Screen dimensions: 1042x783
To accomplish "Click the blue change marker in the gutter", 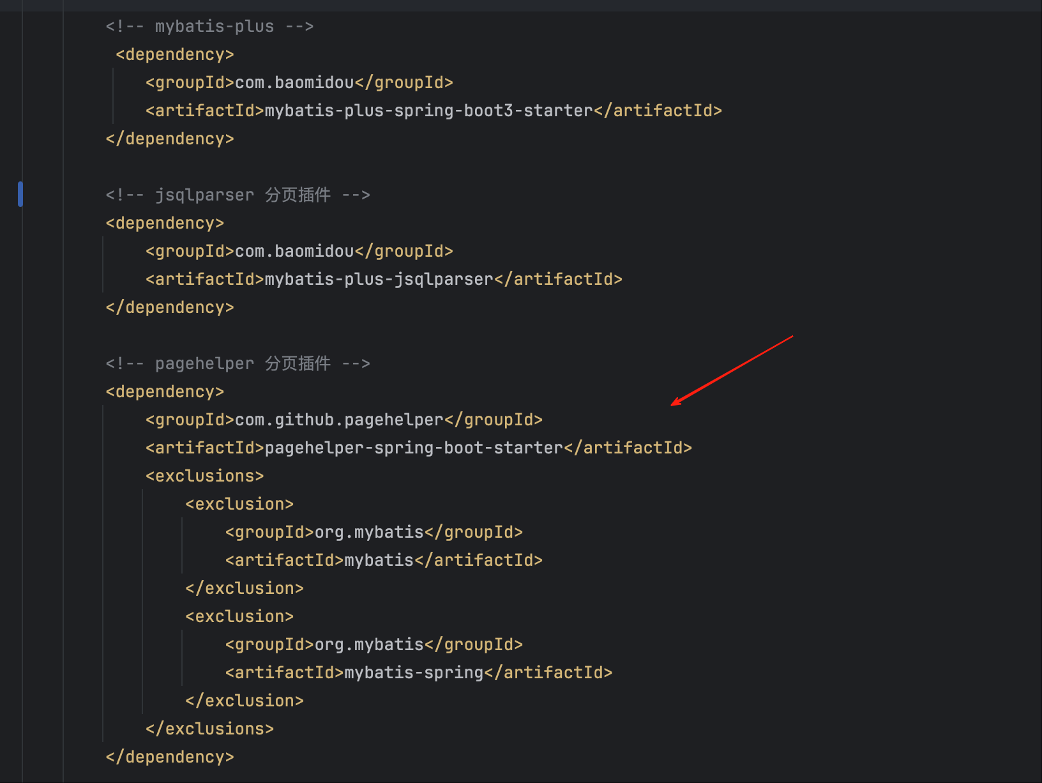I will pos(20,194).
